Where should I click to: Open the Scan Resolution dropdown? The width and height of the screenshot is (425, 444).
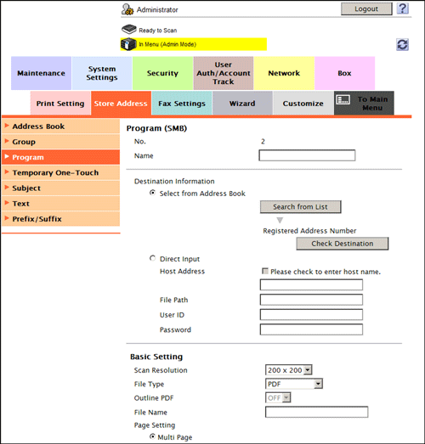coord(289,370)
